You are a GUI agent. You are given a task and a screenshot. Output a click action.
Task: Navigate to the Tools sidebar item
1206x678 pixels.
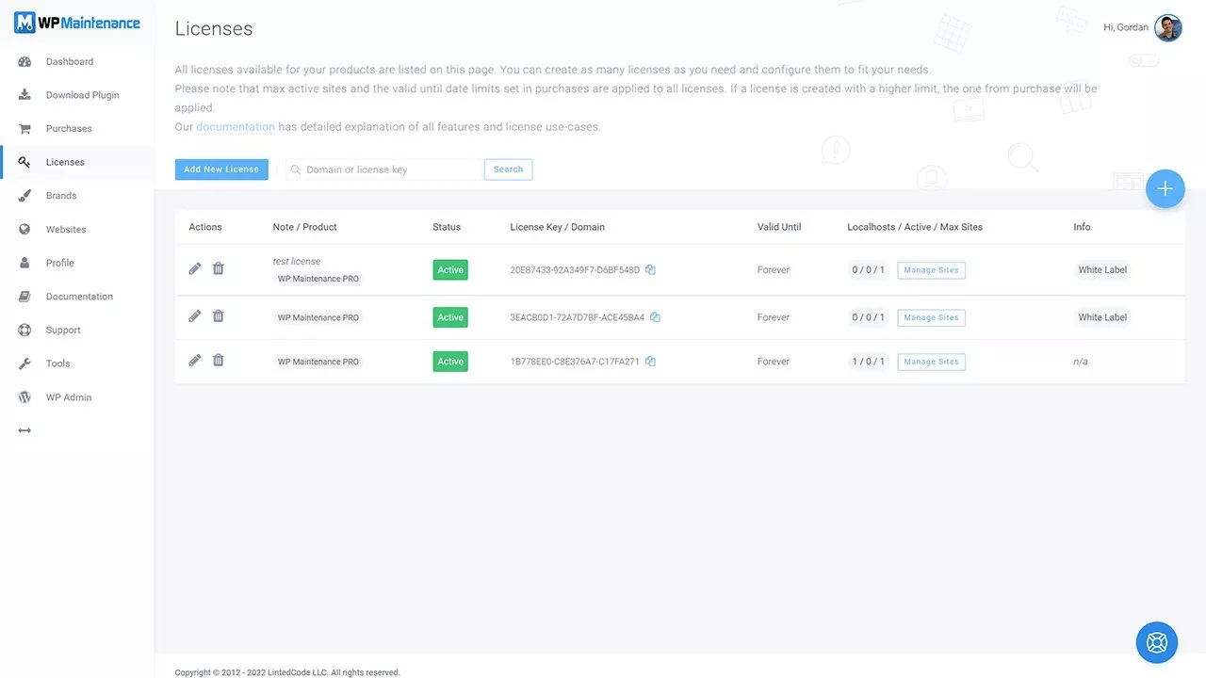pos(57,363)
